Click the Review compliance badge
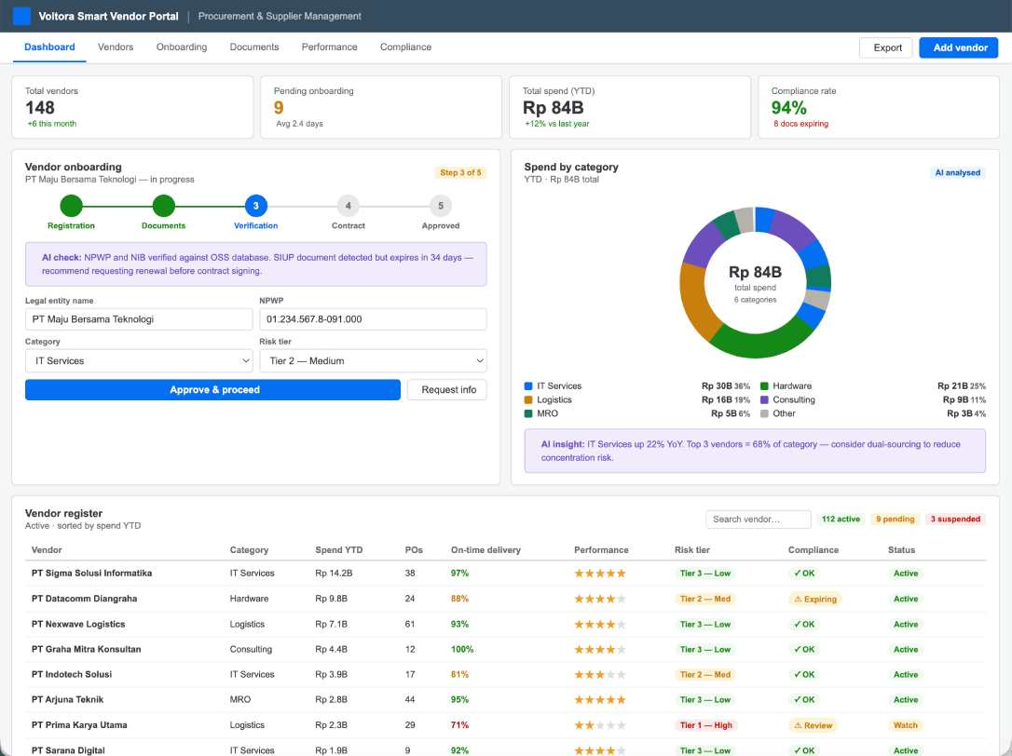Image resolution: width=1012 pixels, height=756 pixels. pyautogui.click(x=813, y=725)
